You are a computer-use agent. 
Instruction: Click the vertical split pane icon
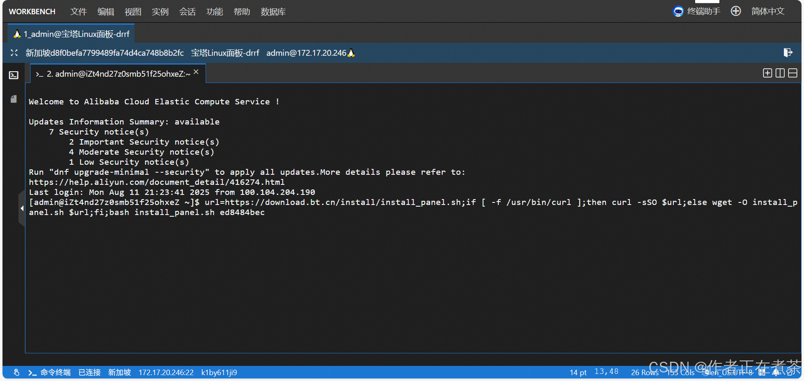[x=780, y=73]
